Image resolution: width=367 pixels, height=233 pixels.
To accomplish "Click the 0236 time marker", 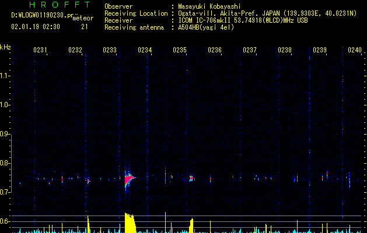I will point(215,50).
